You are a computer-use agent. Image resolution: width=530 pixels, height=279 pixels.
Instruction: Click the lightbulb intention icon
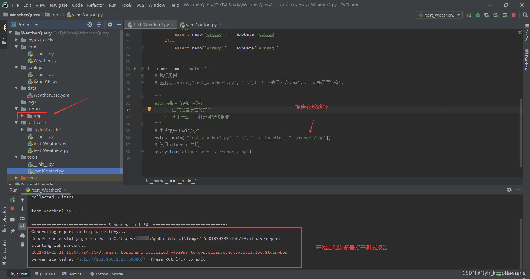149,109
